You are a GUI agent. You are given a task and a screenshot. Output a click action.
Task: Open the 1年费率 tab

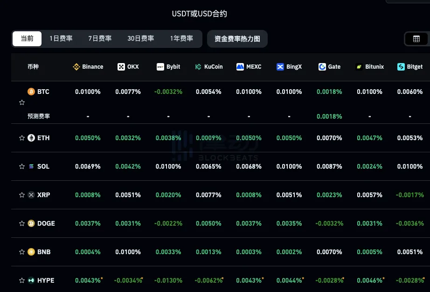181,39
